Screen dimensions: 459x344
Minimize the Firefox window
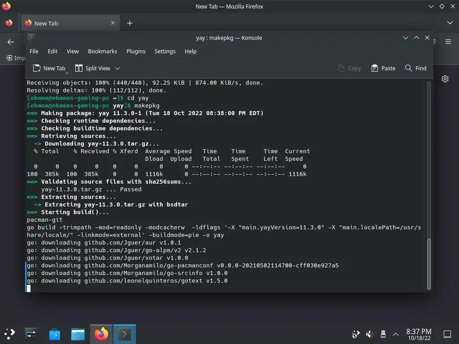(x=431, y=6)
